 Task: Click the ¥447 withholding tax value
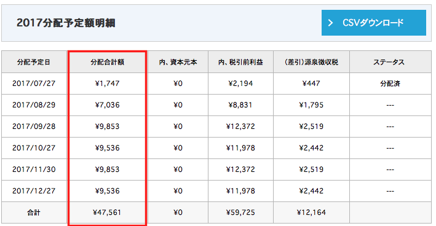click(x=311, y=84)
